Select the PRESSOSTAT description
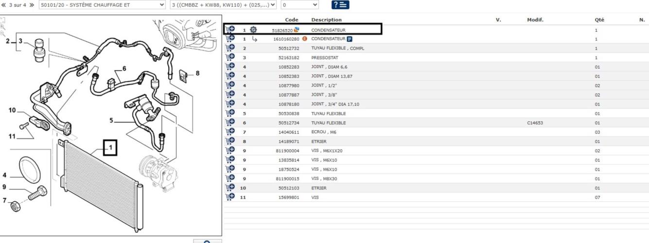 (x=324, y=58)
